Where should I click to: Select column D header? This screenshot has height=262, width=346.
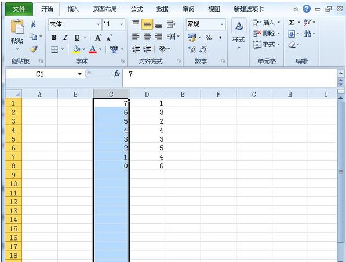click(147, 95)
